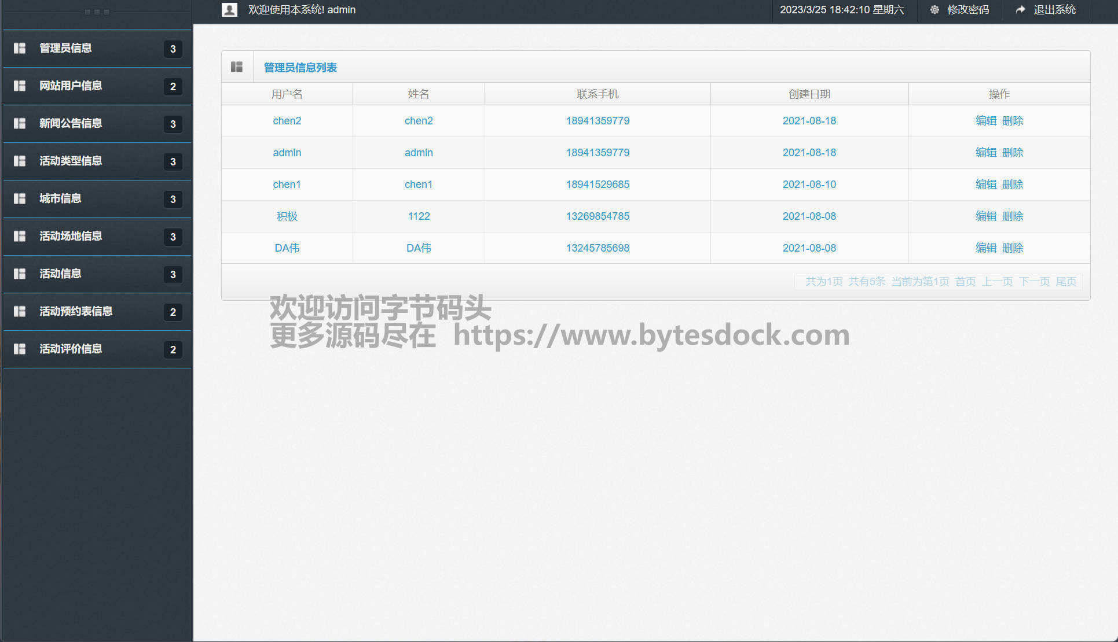Click the grid icon next to 新闻公告信息
The width and height of the screenshot is (1118, 642).
coord(20,123)
